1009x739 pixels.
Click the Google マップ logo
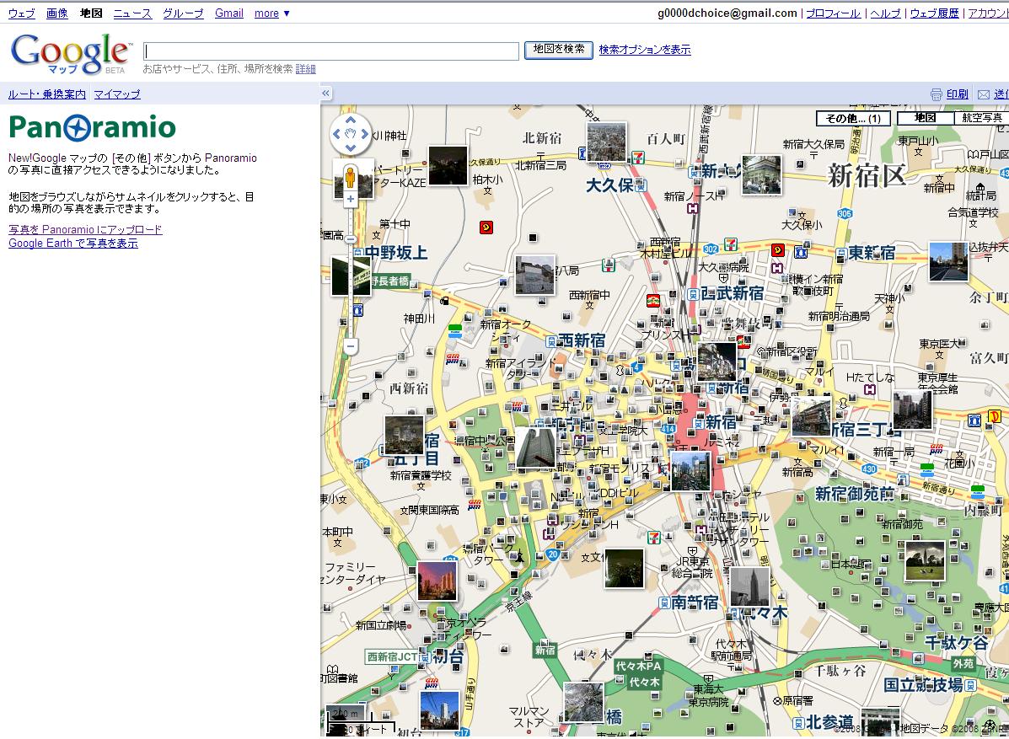coord(72,54)
